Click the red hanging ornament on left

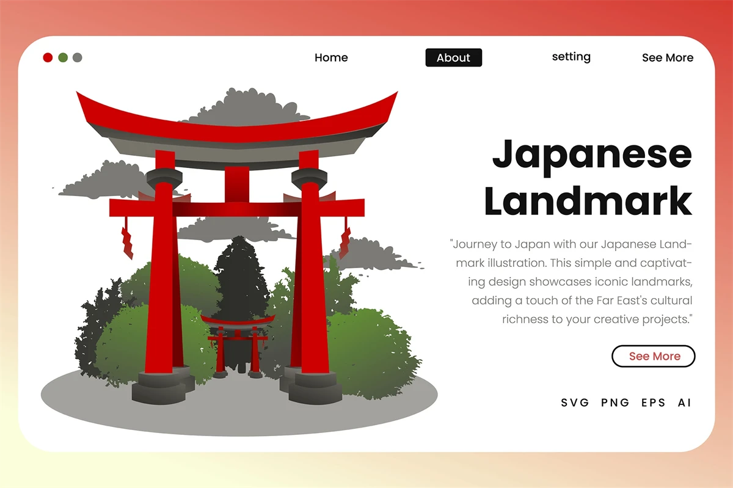pos(127,241)
